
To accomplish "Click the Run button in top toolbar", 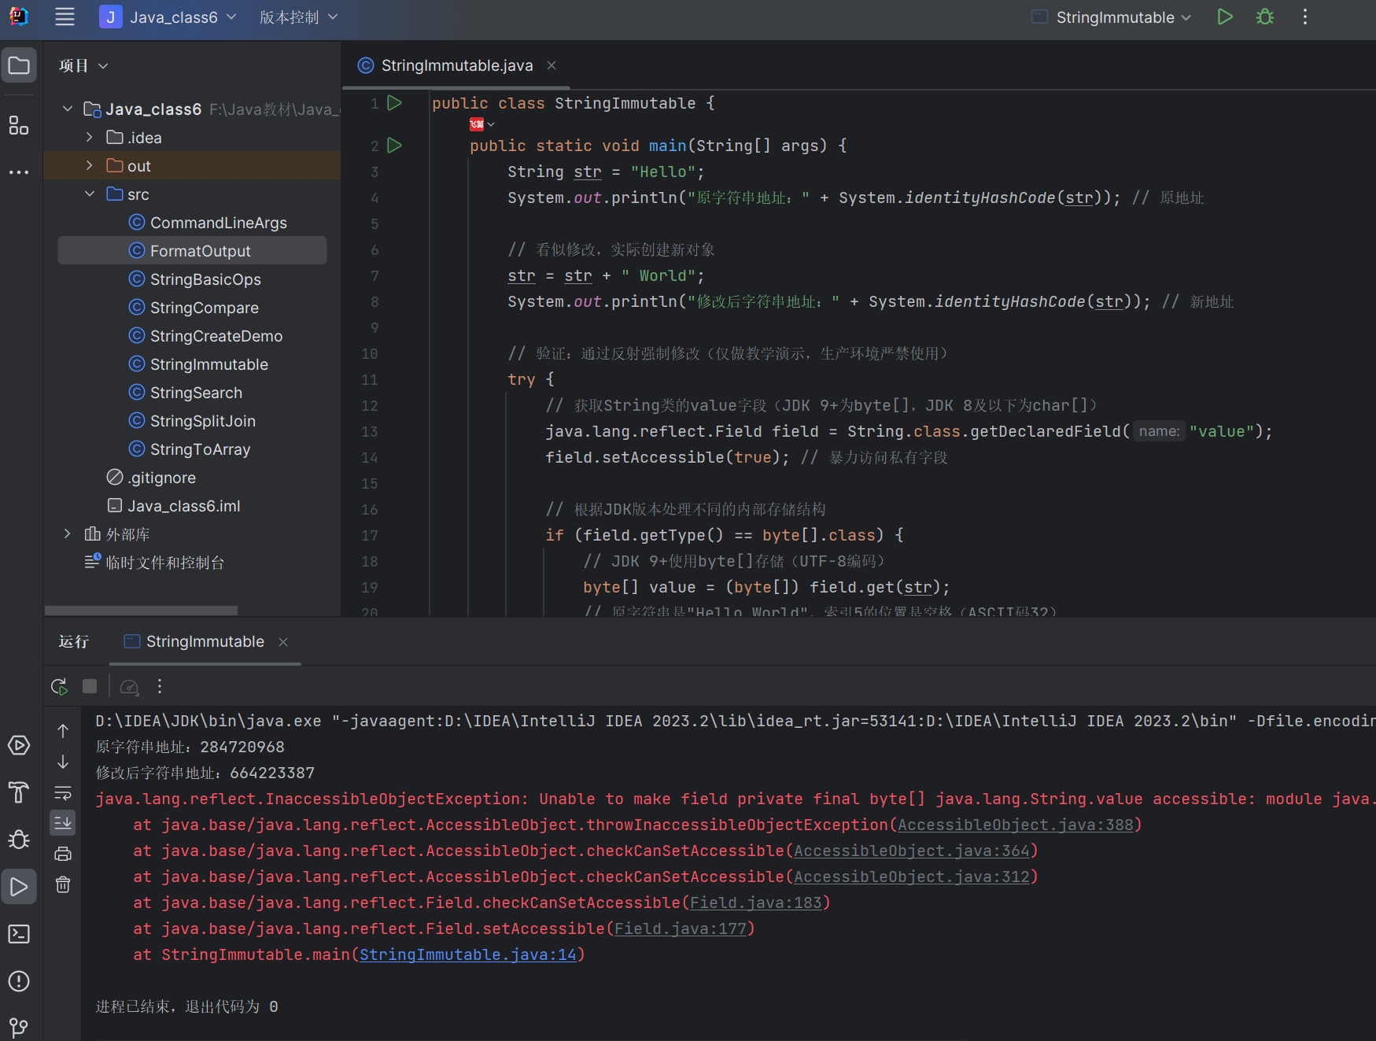I will point(1224,17).
